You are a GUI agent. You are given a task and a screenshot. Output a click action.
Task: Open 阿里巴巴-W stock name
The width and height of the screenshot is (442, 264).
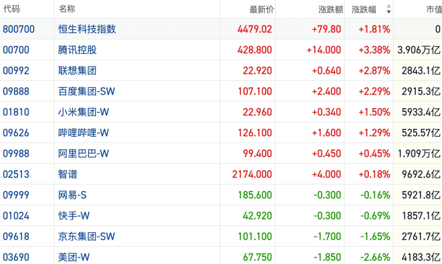83,153
